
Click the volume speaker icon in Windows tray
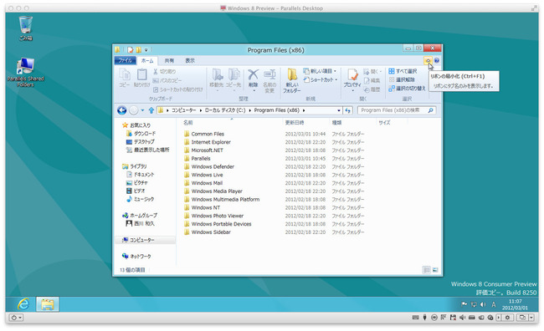483,304
